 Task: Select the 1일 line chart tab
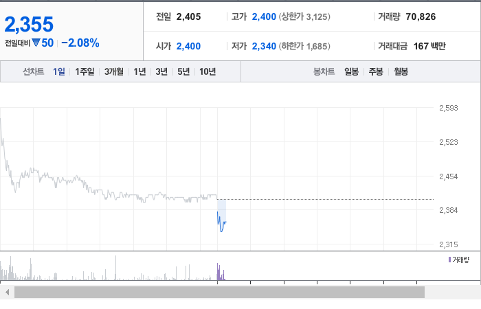[x=59, y=71]
